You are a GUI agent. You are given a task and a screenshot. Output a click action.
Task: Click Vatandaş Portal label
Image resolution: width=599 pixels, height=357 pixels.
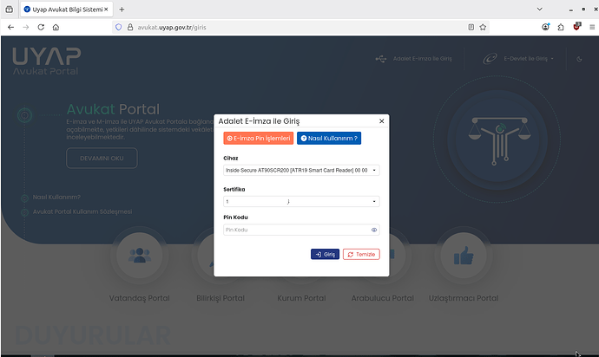point(140,298)
